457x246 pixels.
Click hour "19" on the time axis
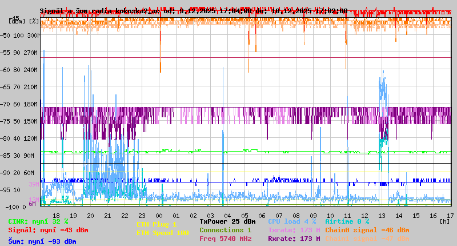pos(74,216)
